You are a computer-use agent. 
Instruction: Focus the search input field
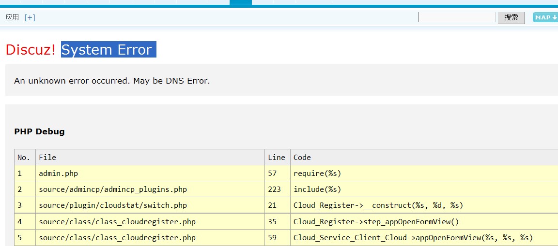click(x=457, y=17)
